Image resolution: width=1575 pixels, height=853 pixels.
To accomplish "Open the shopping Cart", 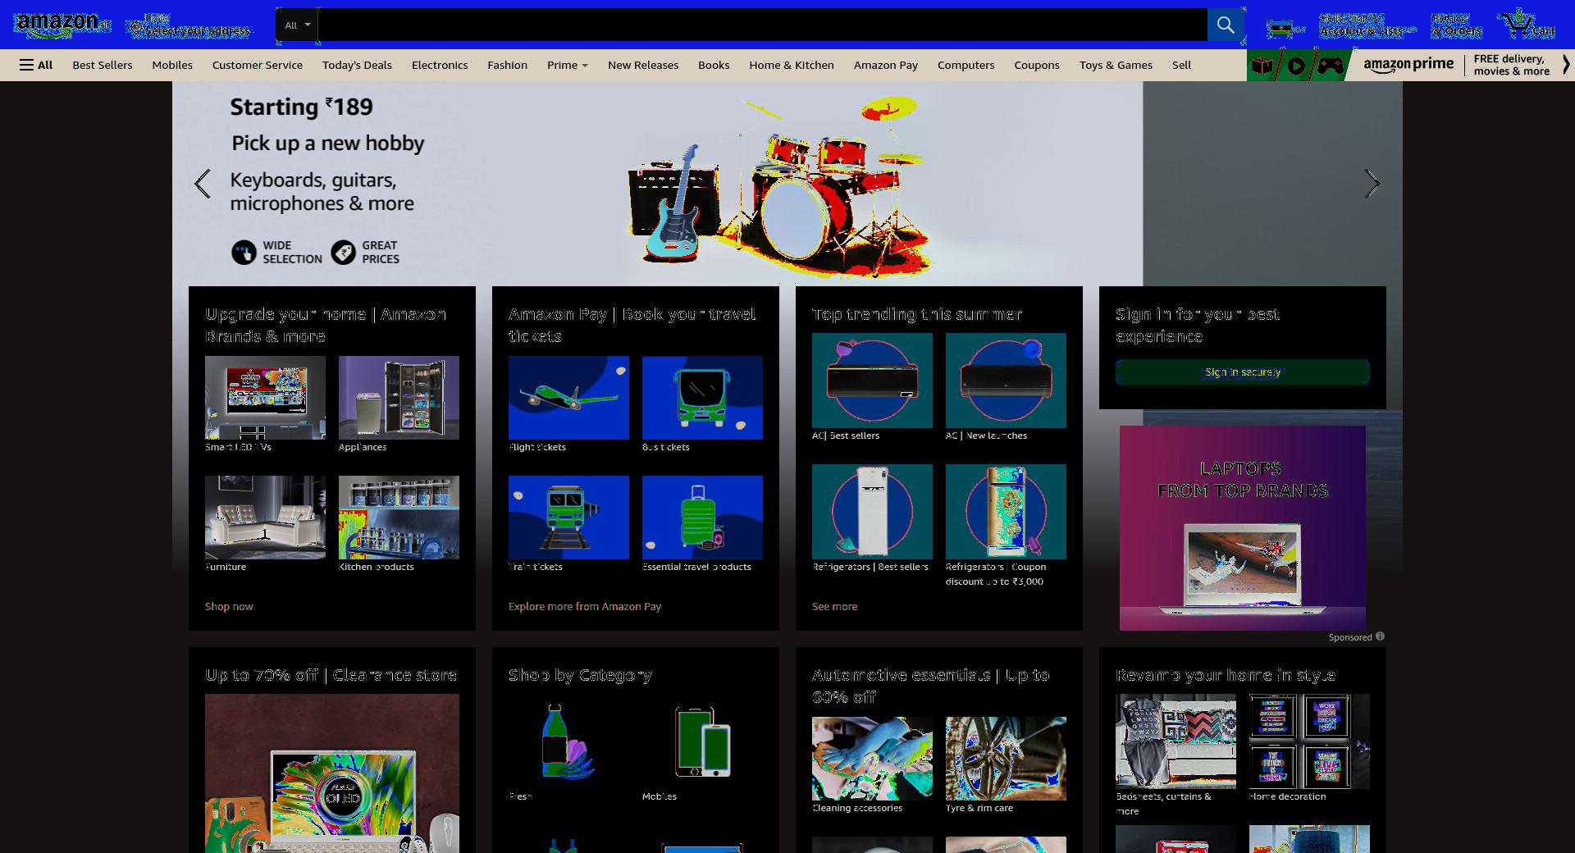I will [x=1528, y=25].
